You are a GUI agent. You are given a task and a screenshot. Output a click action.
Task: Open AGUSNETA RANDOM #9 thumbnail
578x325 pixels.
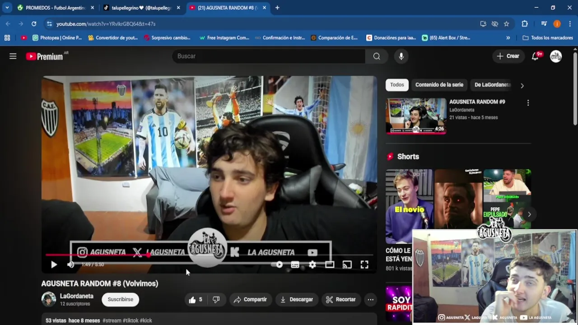pyautogui.click(x=416, y=116)
